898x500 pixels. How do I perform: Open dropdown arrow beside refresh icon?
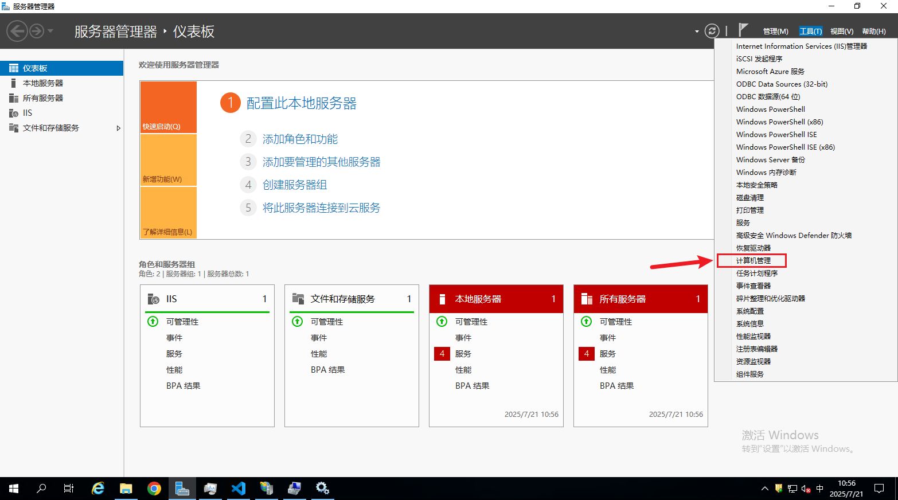[x=697, y=32]
